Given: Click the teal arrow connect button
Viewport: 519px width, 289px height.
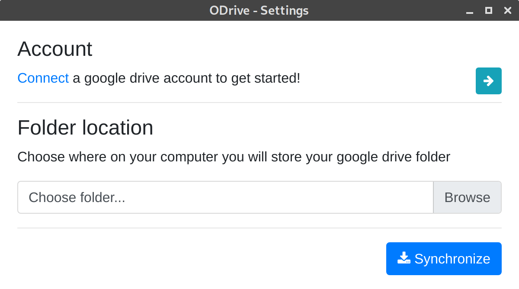Looking at the screenshot, I should (488, 81).
